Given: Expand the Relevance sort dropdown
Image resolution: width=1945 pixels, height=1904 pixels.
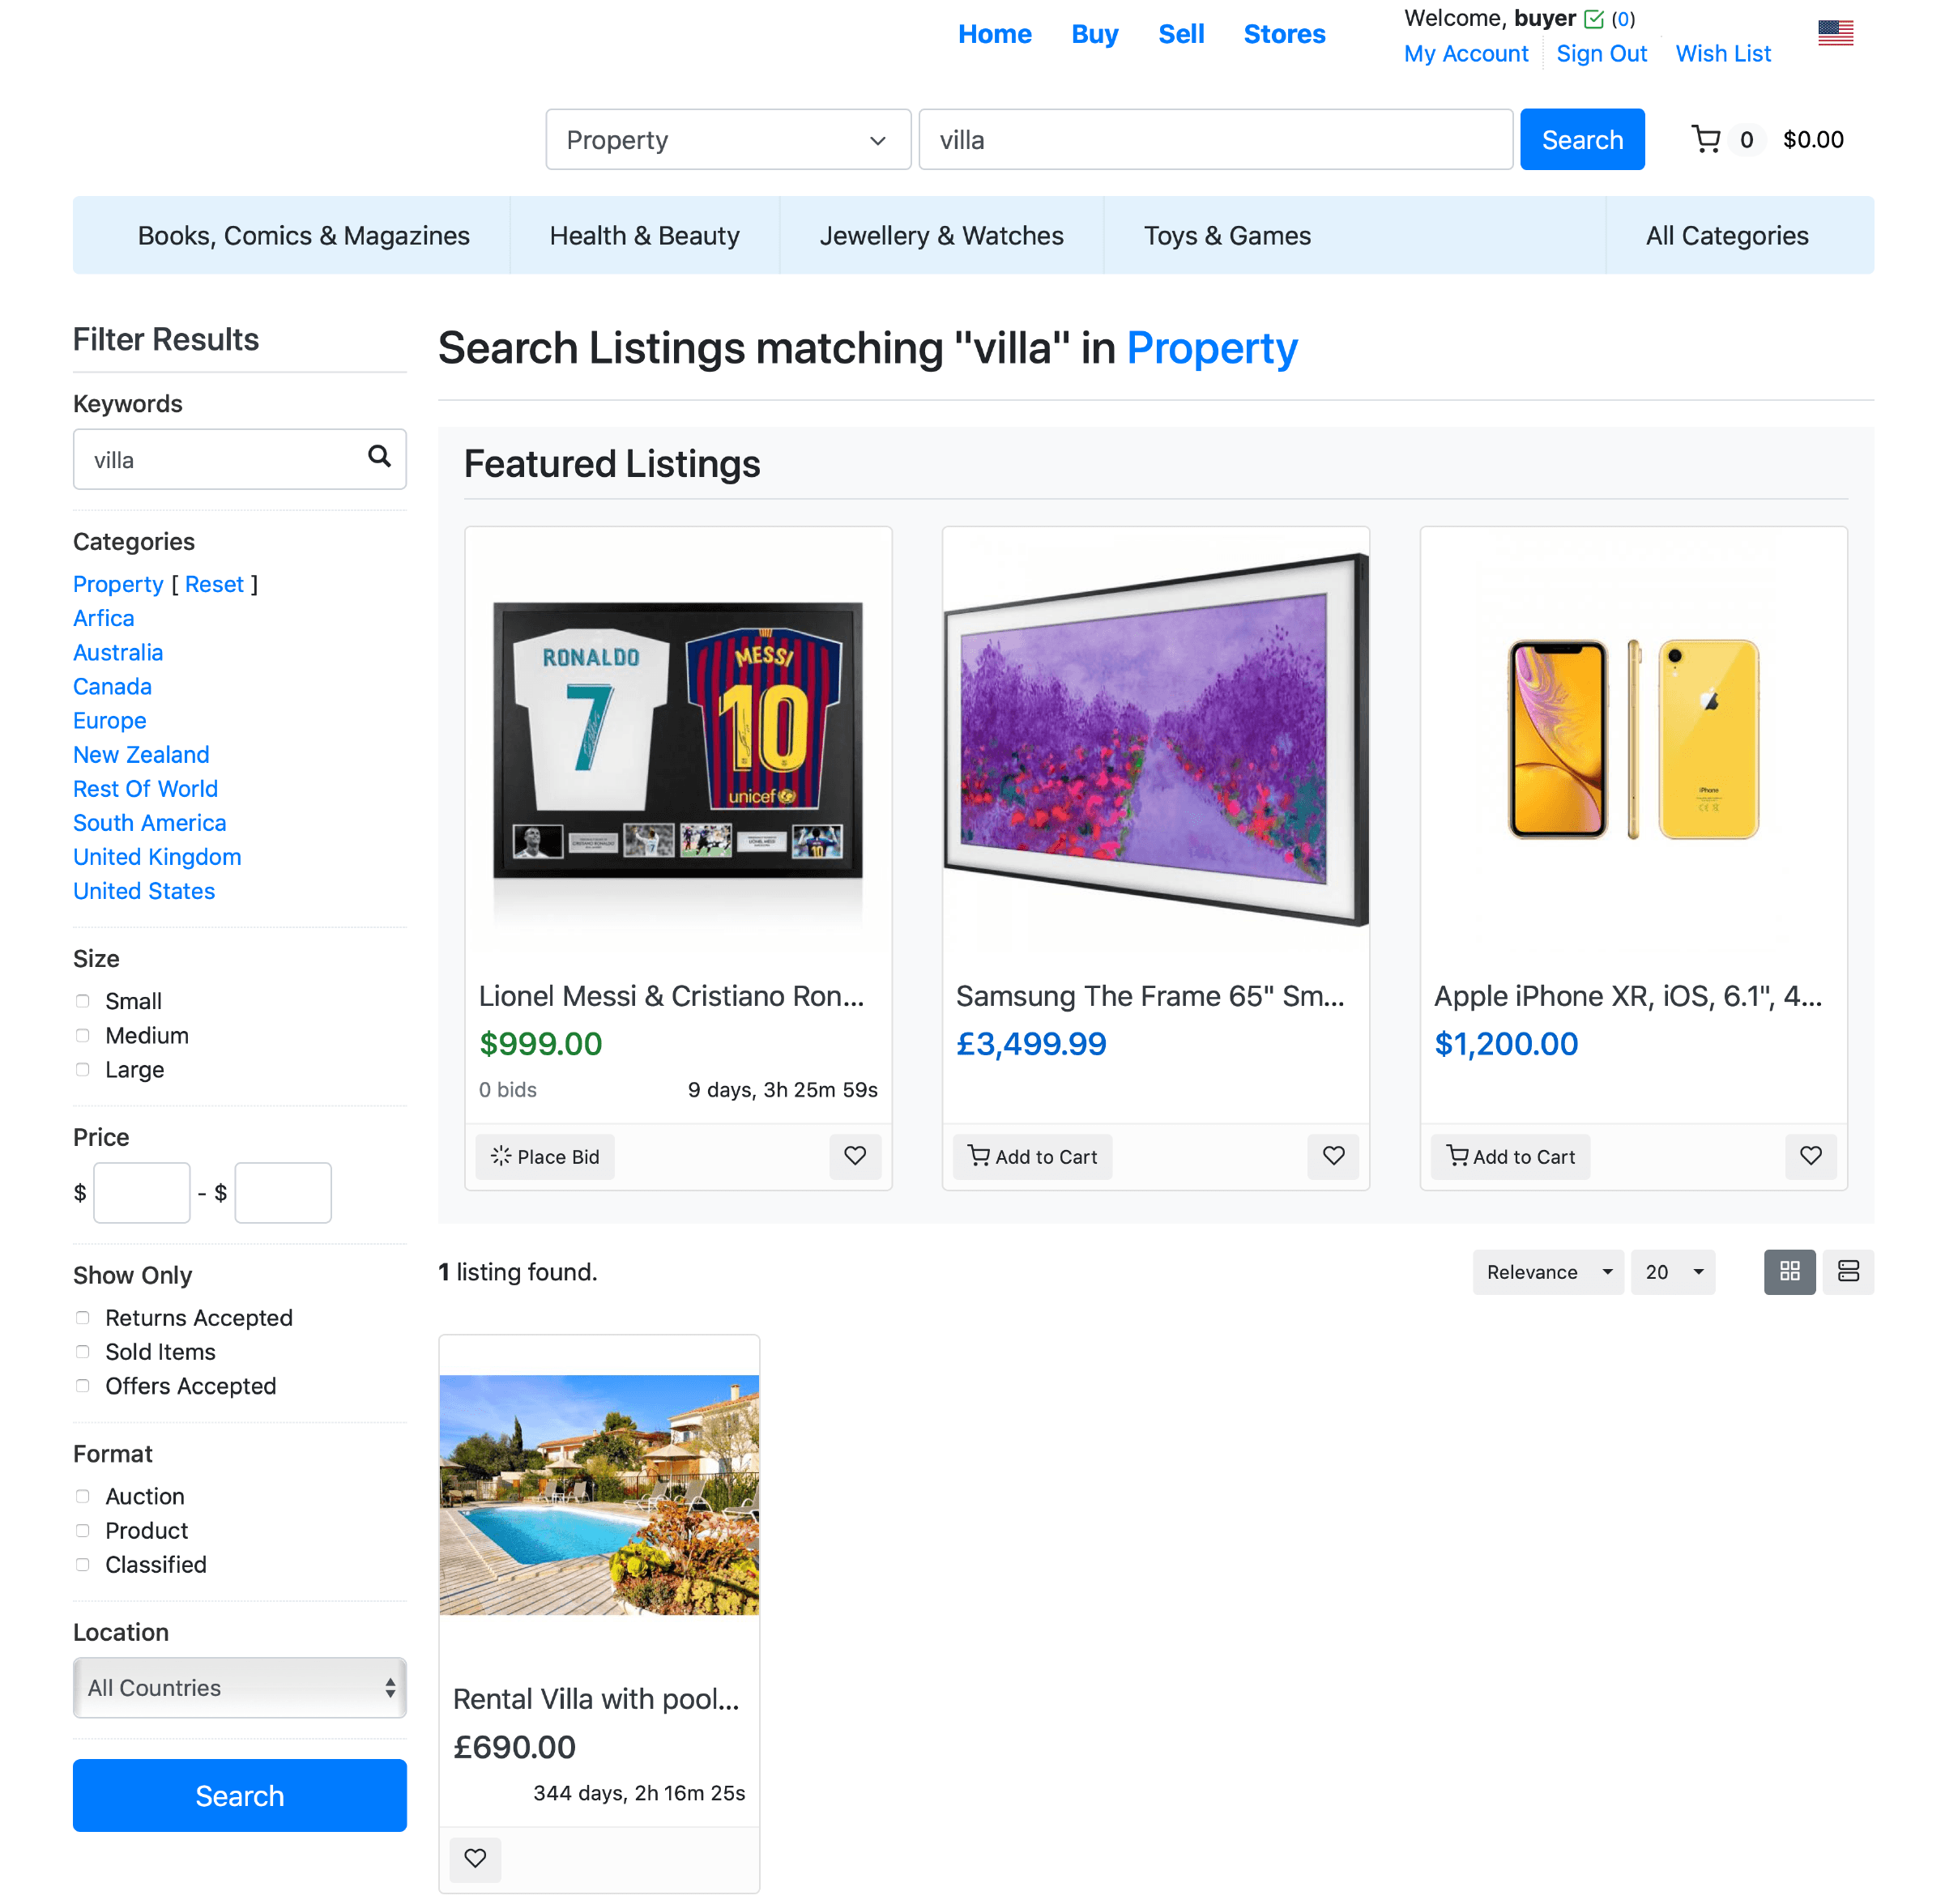Looking at the screenshot, I should 1547,1272.
